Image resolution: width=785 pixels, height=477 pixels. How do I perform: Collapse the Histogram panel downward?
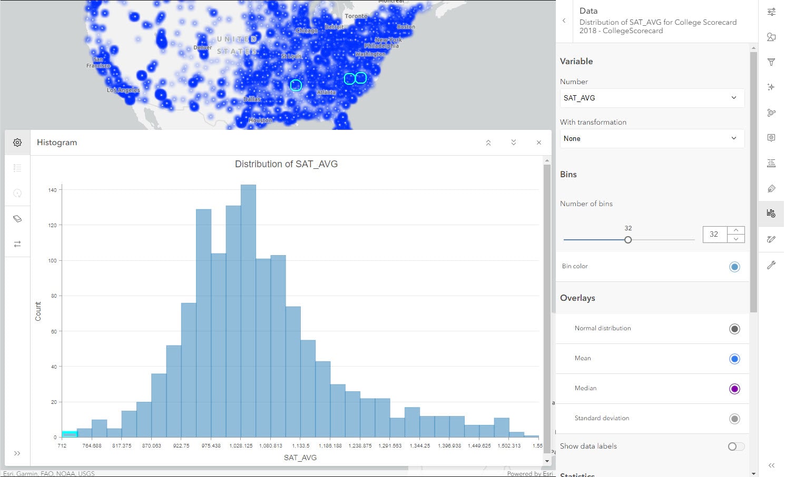(x=514, y=143)
